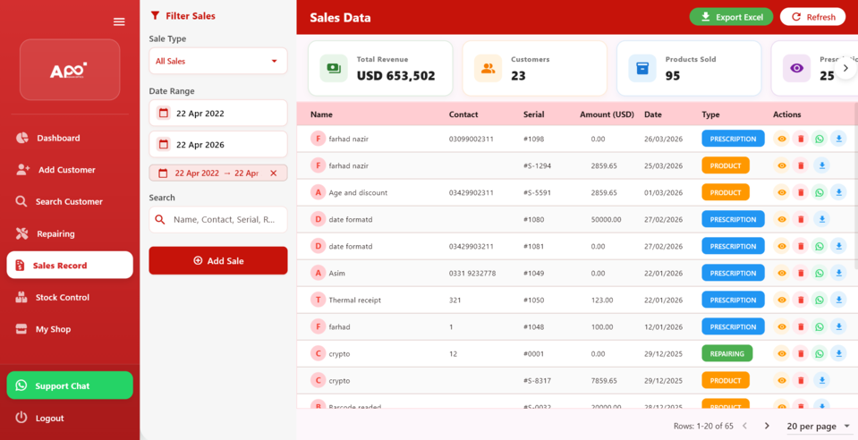Select Sales Record in sidebar
Viewport: 858px width, 440px height.
pos(70,266)
